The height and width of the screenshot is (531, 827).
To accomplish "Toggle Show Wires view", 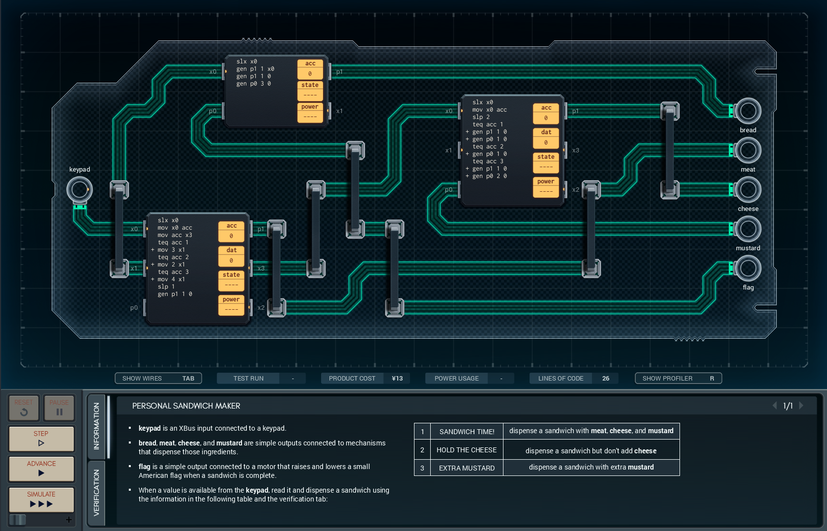I will (x=158, y=378).
